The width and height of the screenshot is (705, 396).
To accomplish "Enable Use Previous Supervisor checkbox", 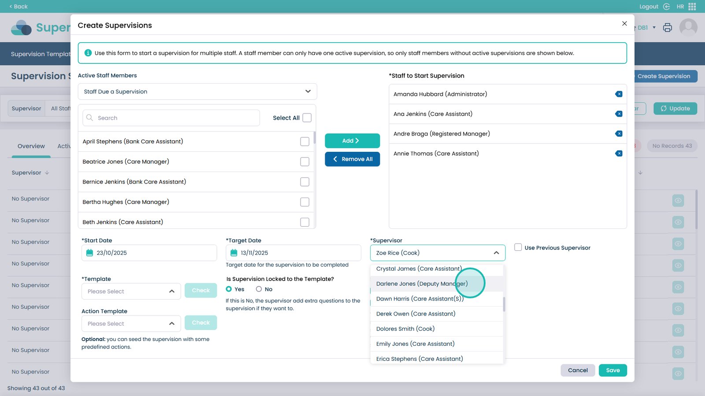I will [x=518, y=247].
